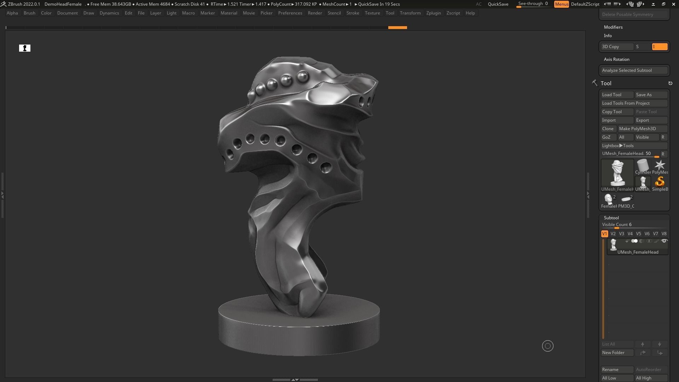This screenshot has width=679, height=382.
Task: Toggle the S button beside 3D Copy
Action: tap(643, 47)
